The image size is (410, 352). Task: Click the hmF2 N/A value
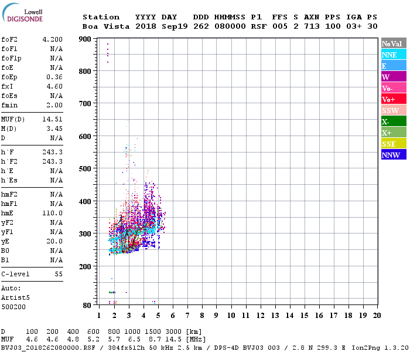point(56,194)
